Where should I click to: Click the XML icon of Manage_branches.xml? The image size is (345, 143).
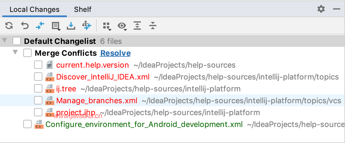click(50, 100)
